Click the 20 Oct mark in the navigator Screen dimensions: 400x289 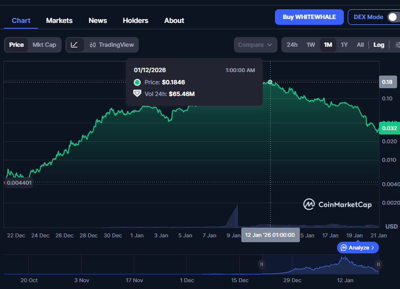point(29,280)
